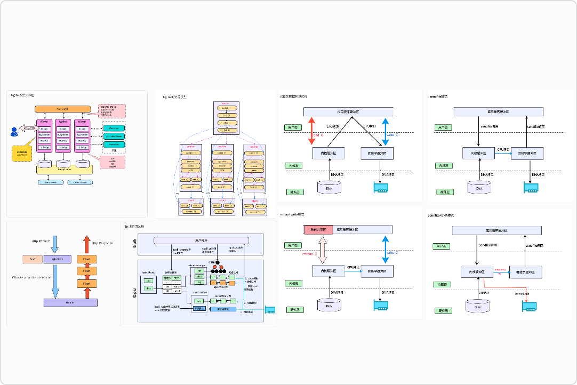577x385 pixels.
Task: Click the sendfile+DMA模式 title
Action: click(x=441, y=215)
